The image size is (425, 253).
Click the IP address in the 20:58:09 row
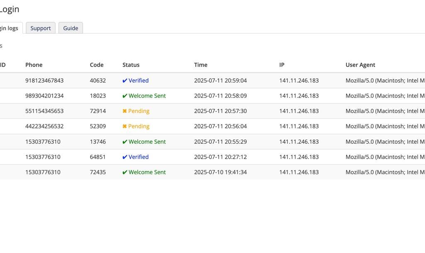[299, 96]
